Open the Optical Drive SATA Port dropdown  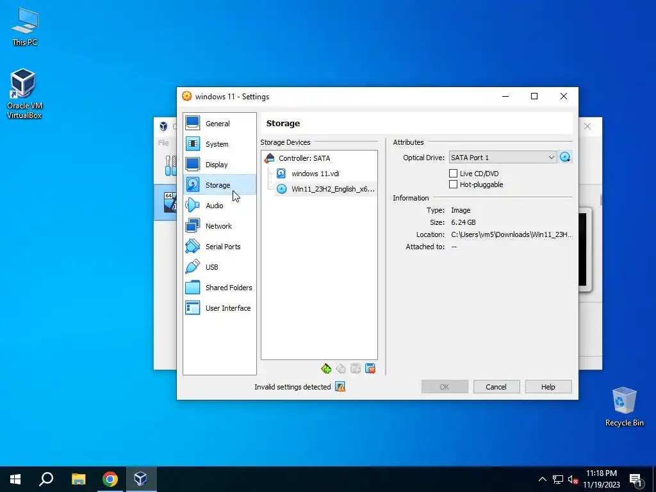502,158
